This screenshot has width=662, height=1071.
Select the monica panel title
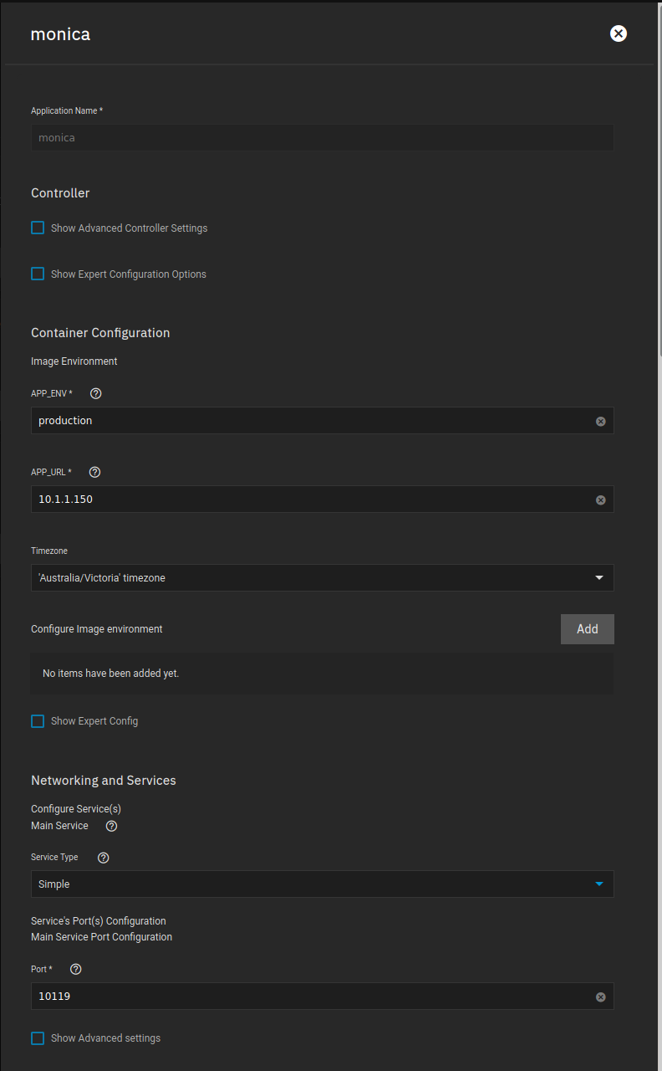point(60,34)
